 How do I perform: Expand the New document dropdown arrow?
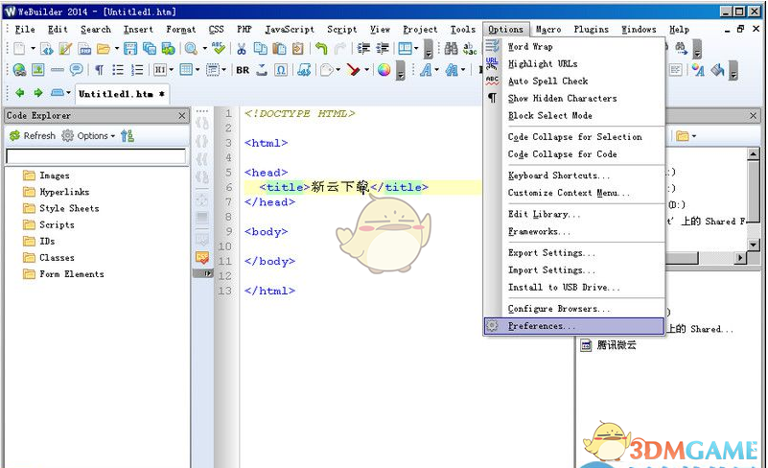pos(33,48)
